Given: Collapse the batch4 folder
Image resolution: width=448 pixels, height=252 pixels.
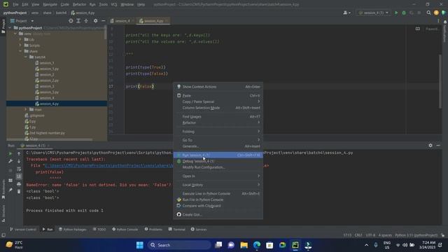Looking at the screenshot, I should [26, 57].
